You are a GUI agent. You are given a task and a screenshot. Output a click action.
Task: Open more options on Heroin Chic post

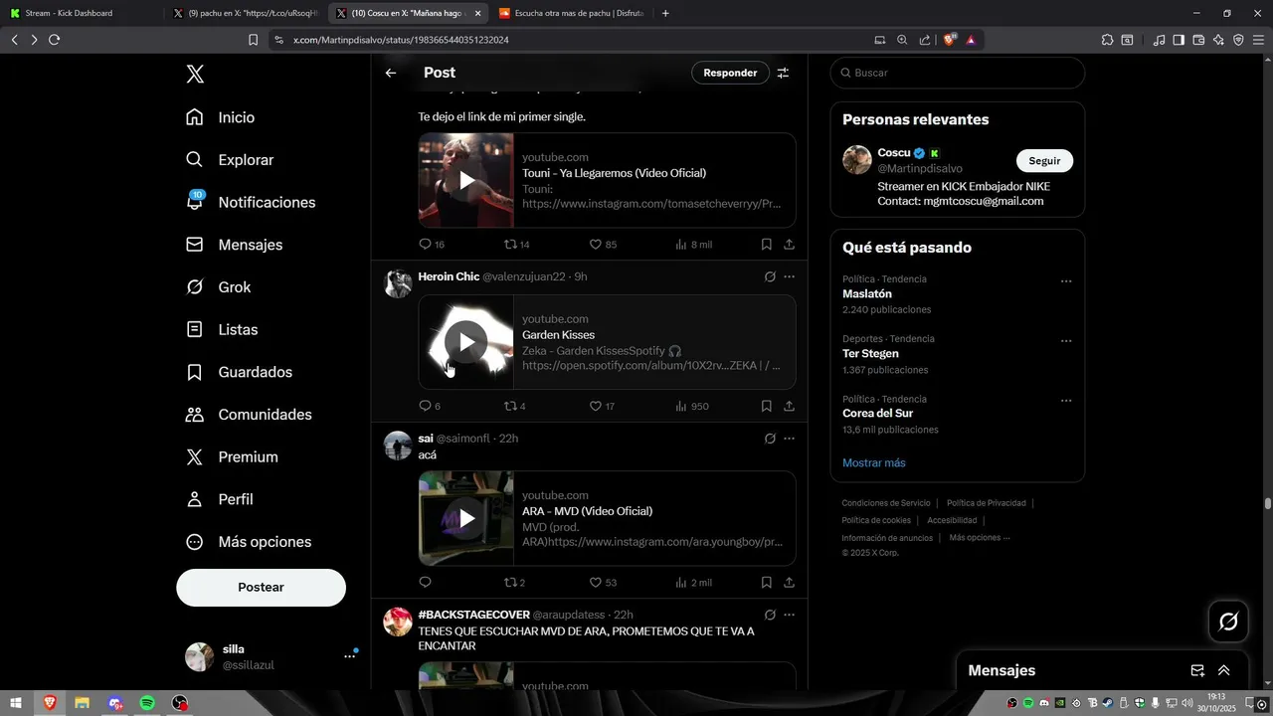tap(790, 276)
